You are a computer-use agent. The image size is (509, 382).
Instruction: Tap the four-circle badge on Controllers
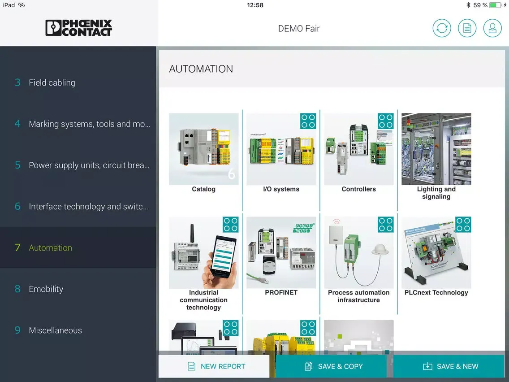coord(385,121)
